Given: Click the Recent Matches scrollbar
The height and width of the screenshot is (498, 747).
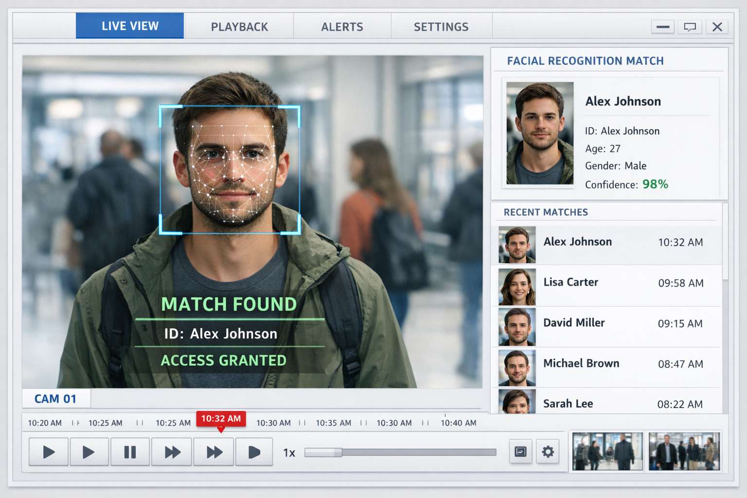Looking at the screenshot, I should (725, 243).
